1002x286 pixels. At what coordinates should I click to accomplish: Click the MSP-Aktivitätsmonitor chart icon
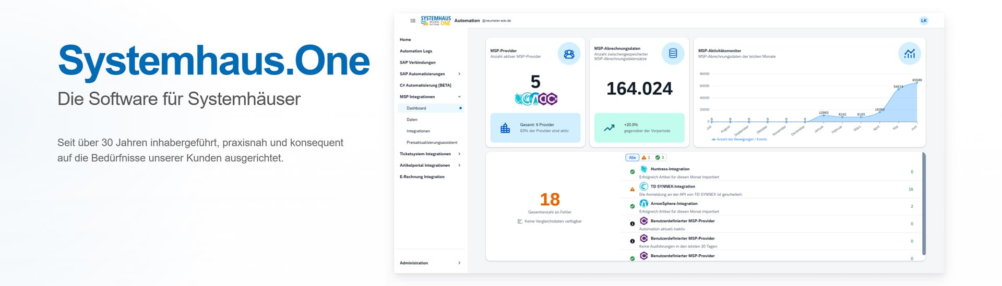point(910,54)
